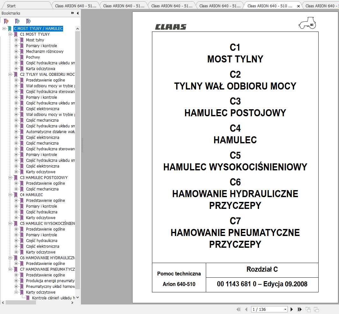Click the last greyed view icon in bottom bar

(316, 310)
